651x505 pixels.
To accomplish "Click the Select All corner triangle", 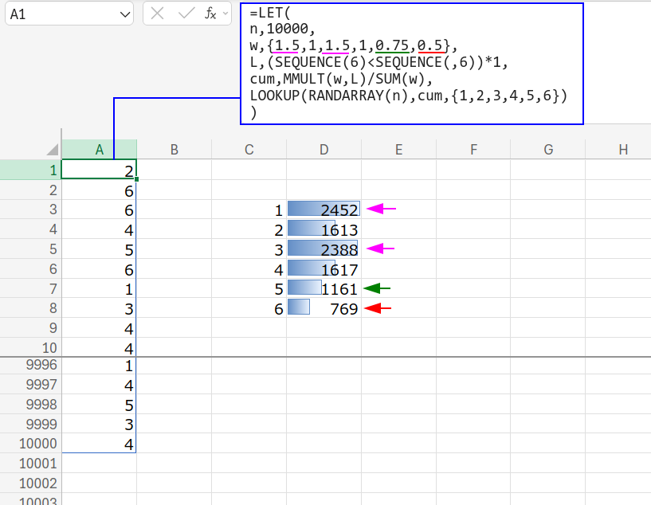I will pyautogui.click(x=52, y=149).
